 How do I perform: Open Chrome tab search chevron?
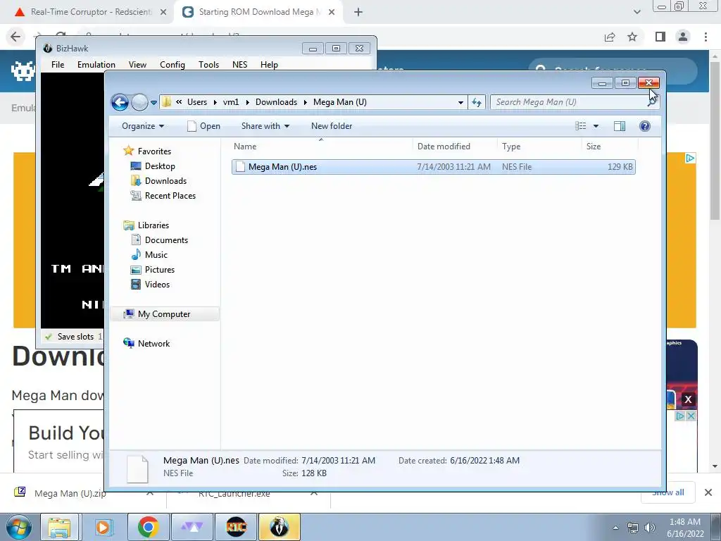(x=637, y=12)
